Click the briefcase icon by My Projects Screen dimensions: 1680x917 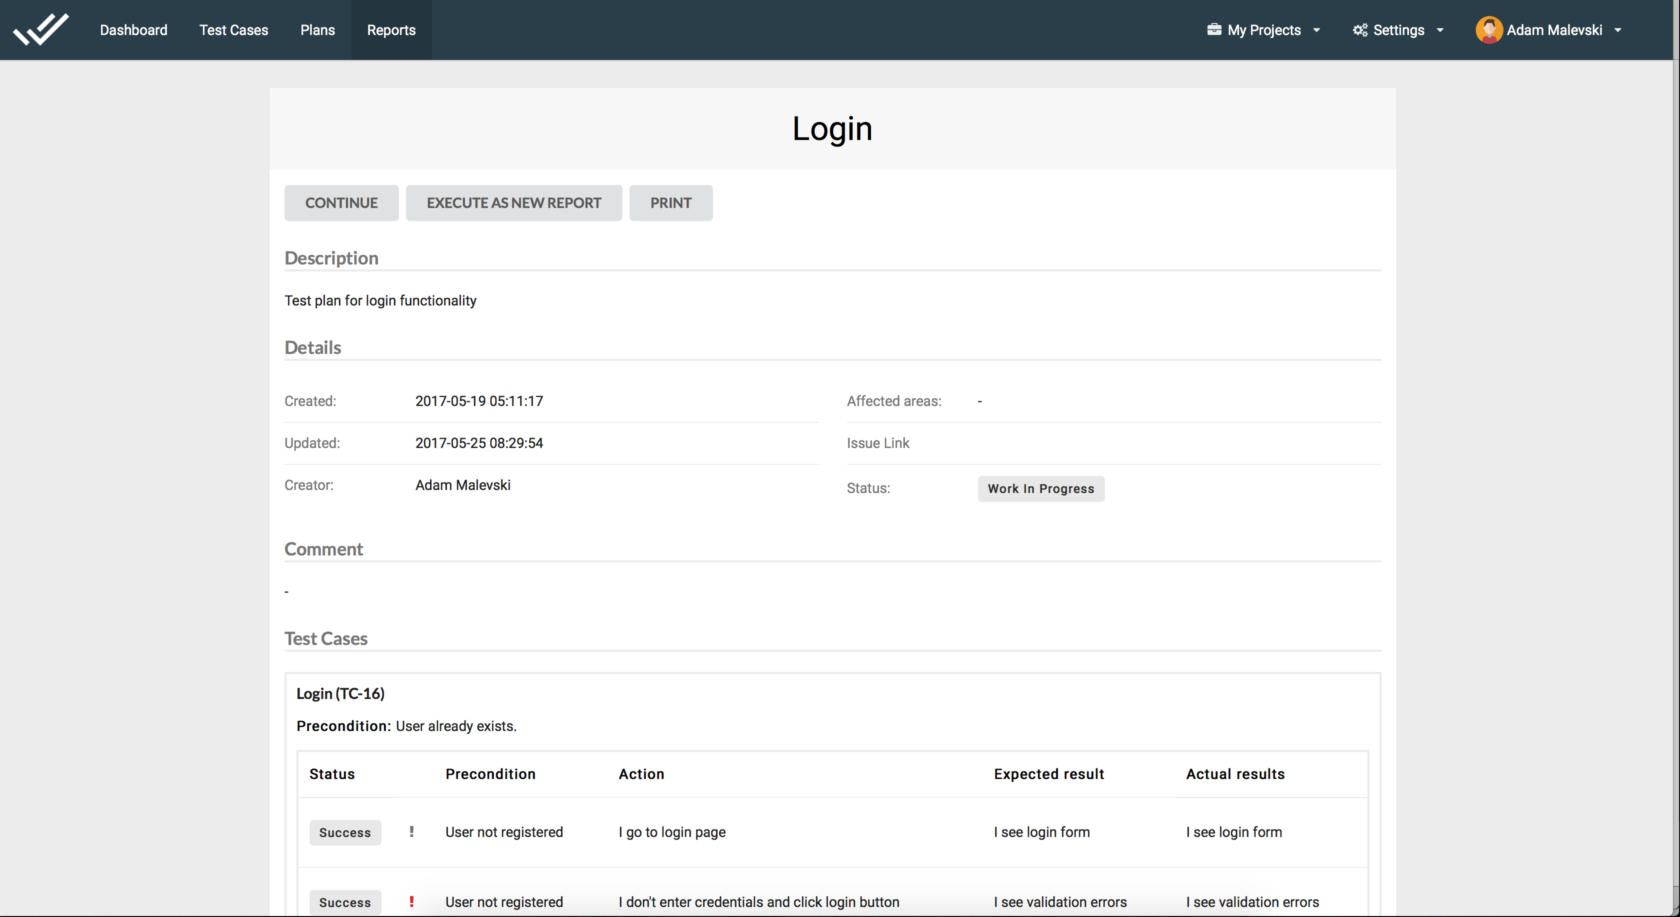click(x=1213, y=29)
